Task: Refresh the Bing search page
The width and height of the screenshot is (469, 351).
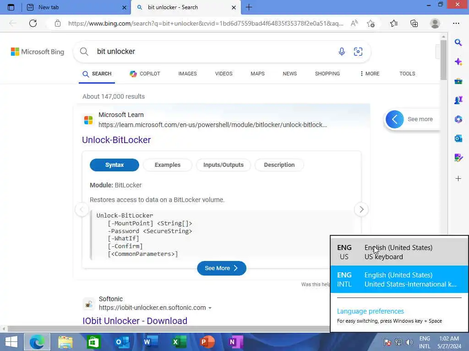Action: coord(33,23)
